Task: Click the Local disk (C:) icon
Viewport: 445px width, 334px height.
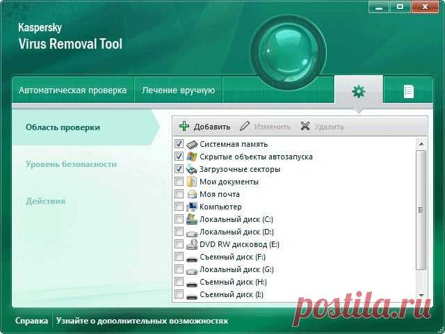Action: point(192,219)
